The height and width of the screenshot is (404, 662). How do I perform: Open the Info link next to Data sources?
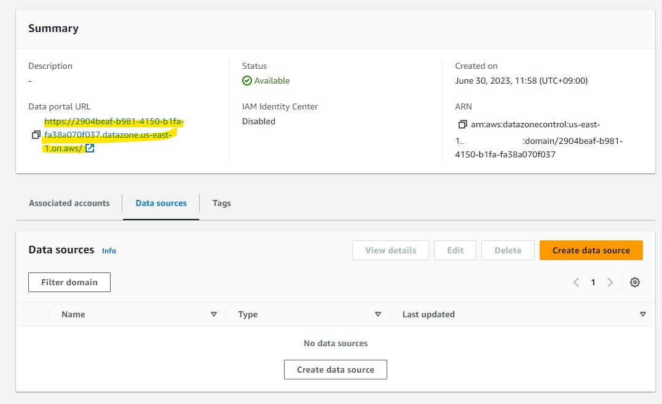[109, 251]
